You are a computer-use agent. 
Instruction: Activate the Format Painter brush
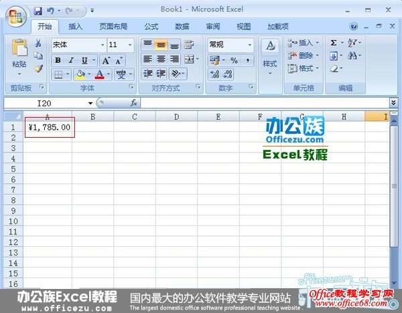click(x=39, y=68)
